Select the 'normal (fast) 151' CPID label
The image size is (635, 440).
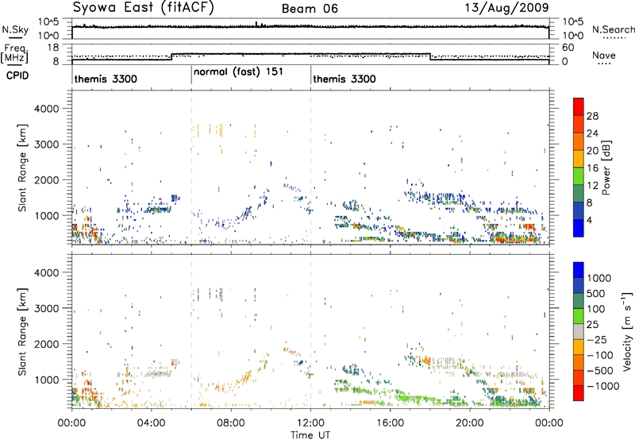pyautogui.click(x=238, y=72)
